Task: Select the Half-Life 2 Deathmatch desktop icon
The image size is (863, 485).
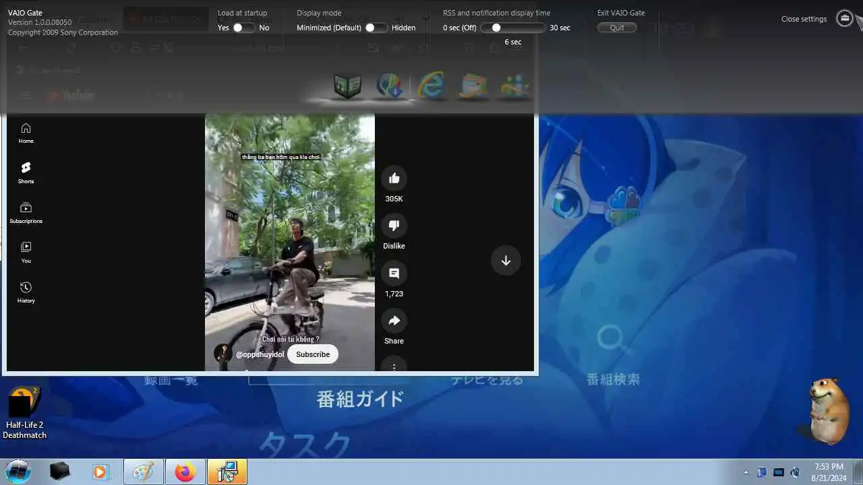Action: click(x=24, y=413)
